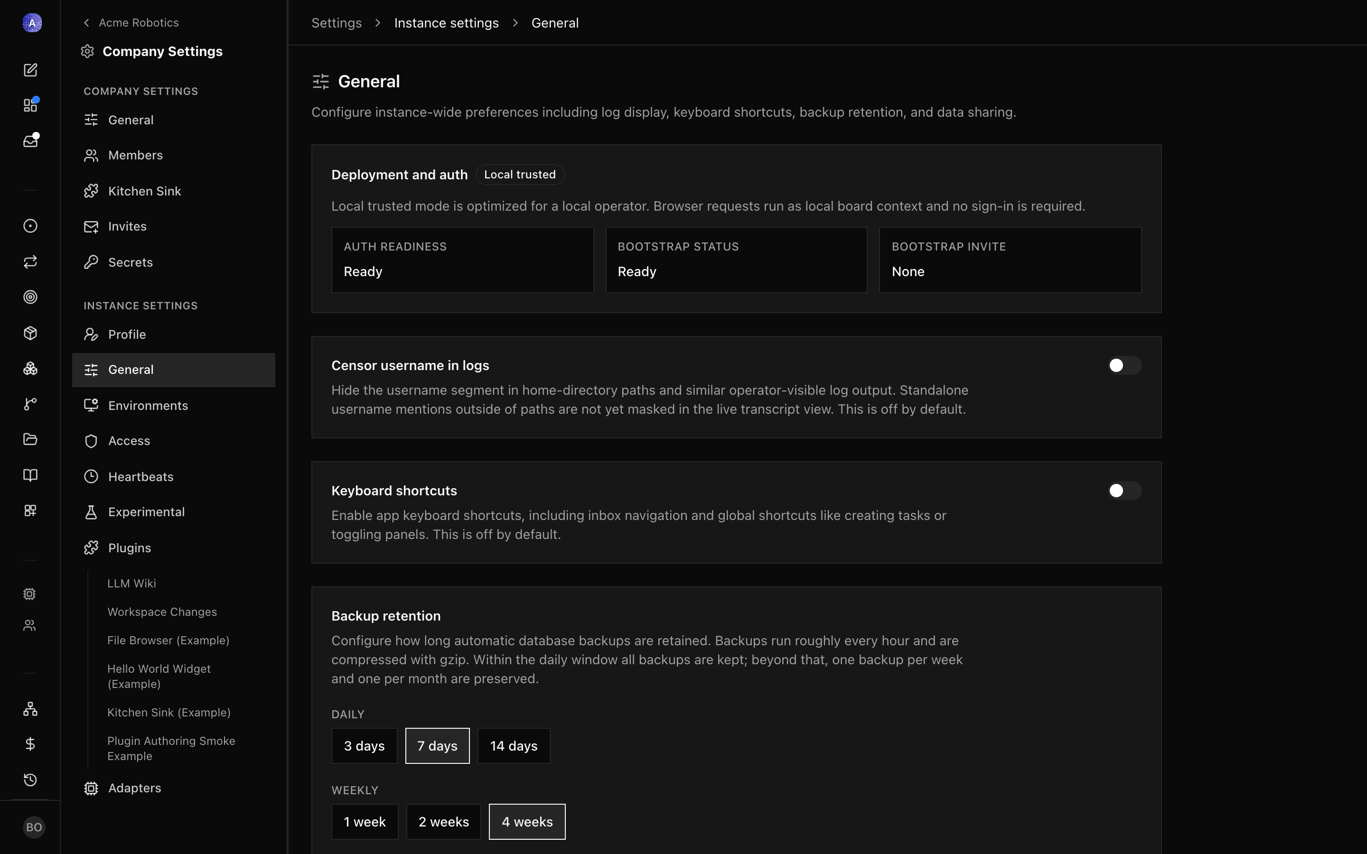Select 7 days daily retention
The image size is (1367, 854).
point(437,745)
